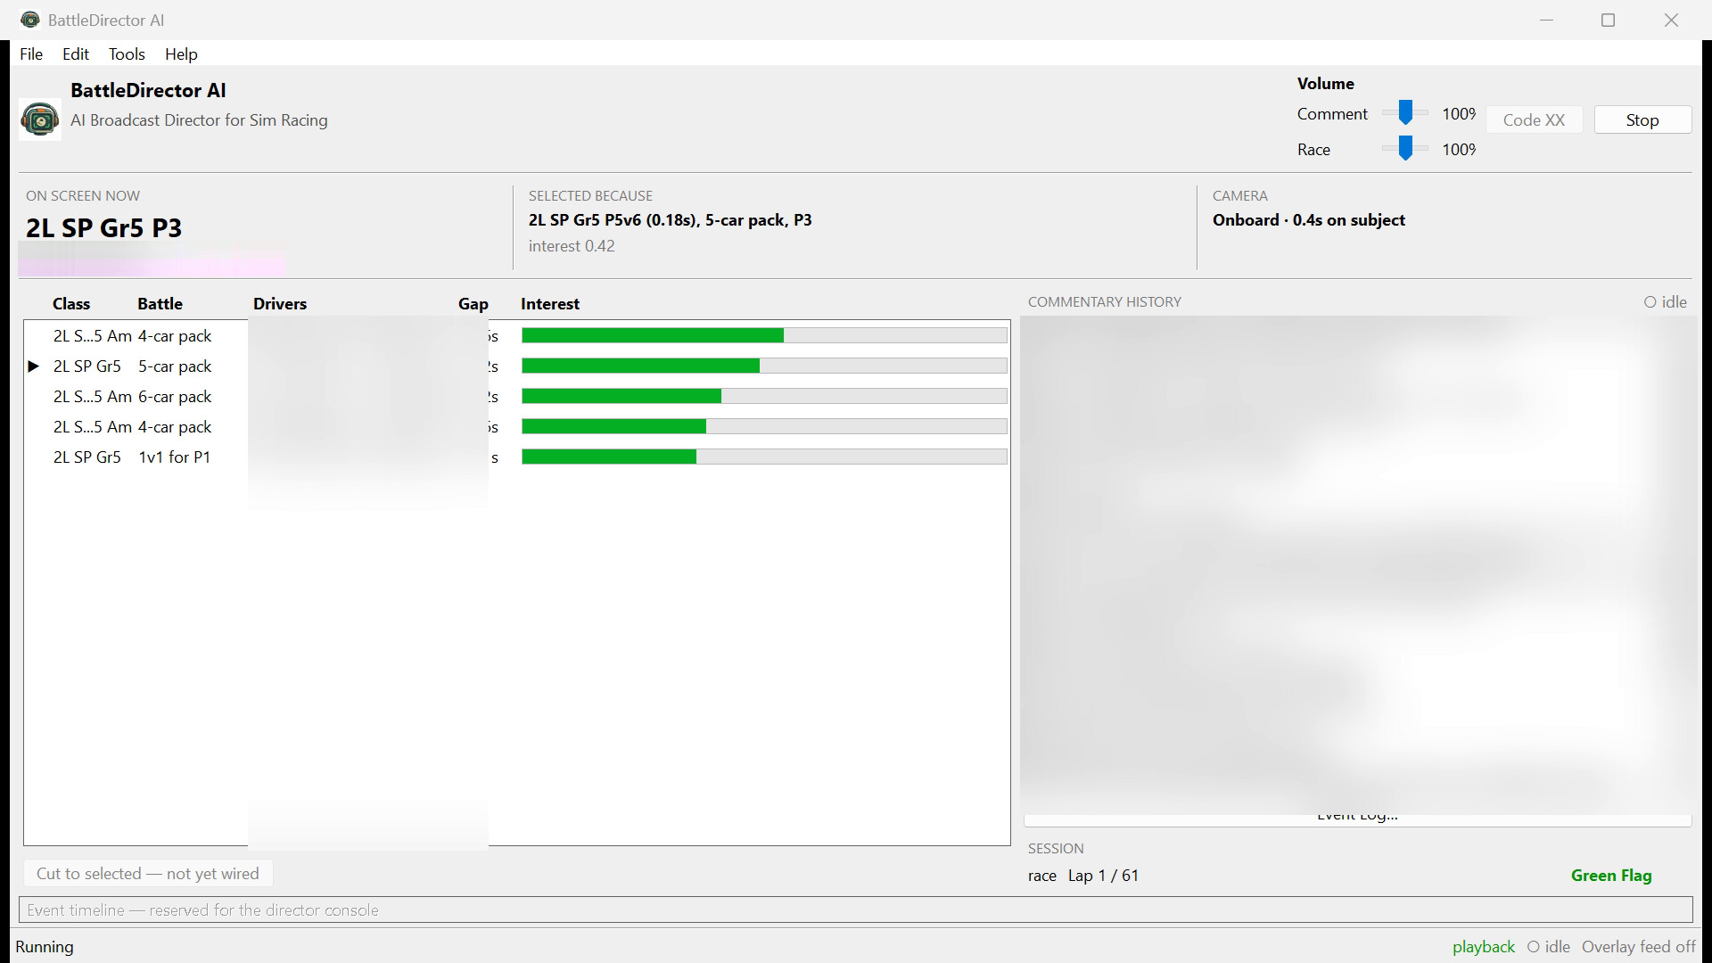
Task: Click the Lap 1 / 61 text
Action: click(1104, 876)
